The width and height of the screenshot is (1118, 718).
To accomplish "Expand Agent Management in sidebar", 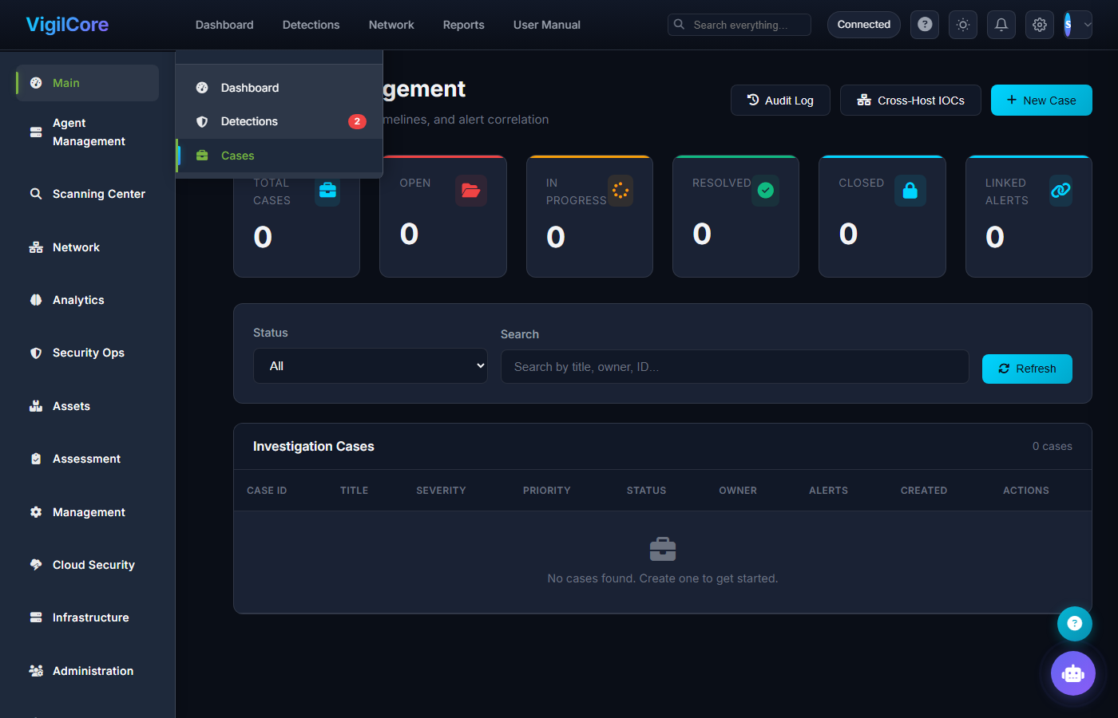I will point(88,132).
